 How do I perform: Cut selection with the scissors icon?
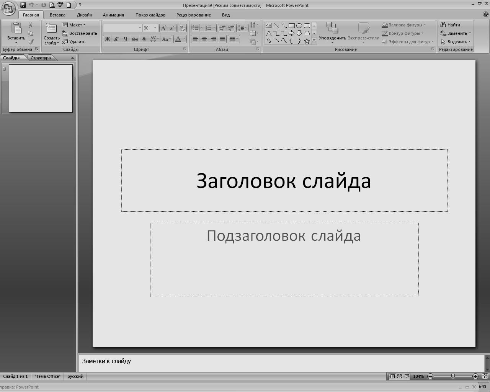click(31, 25)
